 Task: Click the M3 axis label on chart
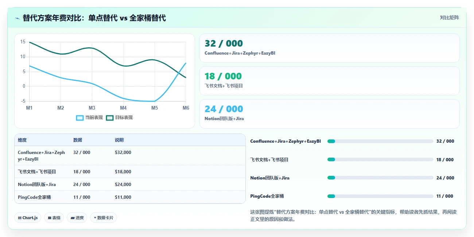92,108
